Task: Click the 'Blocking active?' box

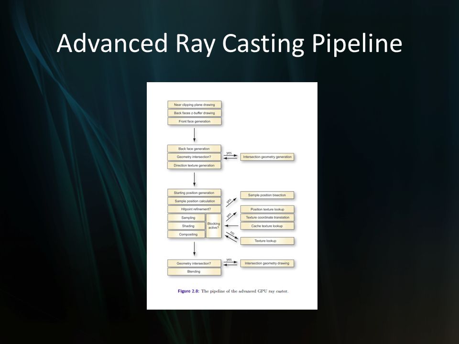Action: (x=214, y=226)
